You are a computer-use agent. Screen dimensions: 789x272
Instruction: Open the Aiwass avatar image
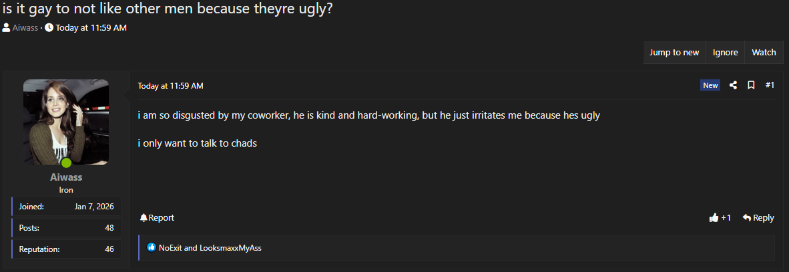click(66, 122)
